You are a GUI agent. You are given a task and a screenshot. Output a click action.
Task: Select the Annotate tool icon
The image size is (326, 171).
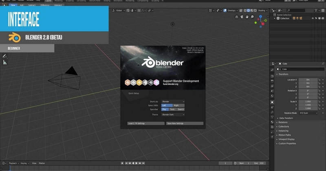pyautogui.click(x=5, y=56)
